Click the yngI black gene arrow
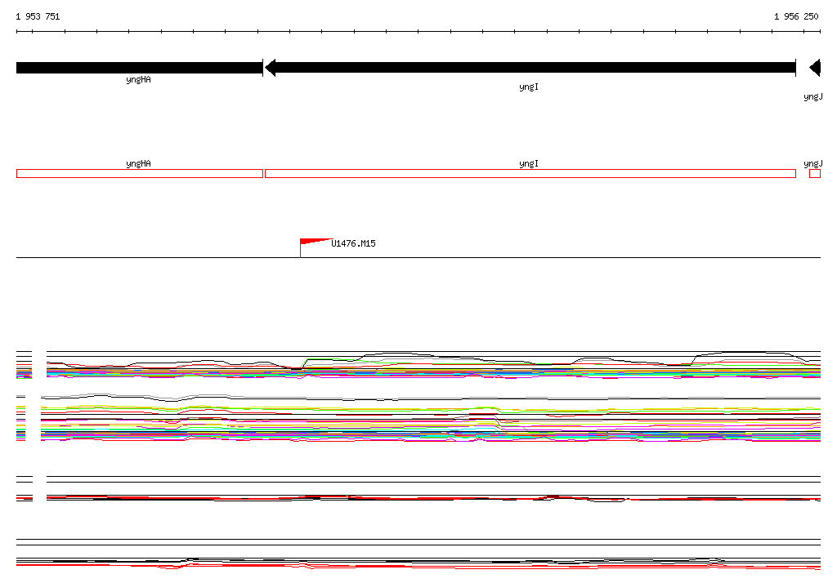This screenshot has width=837, height=583. tap(530, 68)
